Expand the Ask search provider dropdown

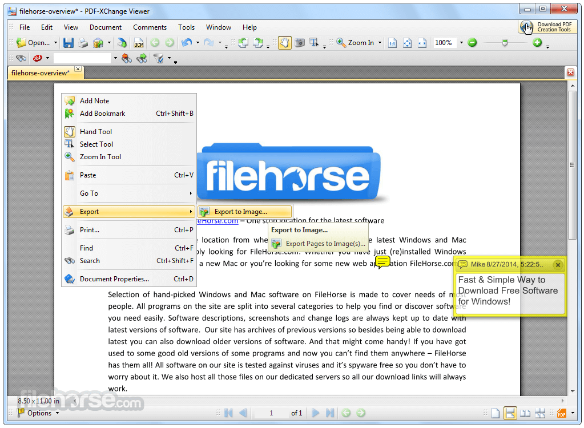pos(48,58)
